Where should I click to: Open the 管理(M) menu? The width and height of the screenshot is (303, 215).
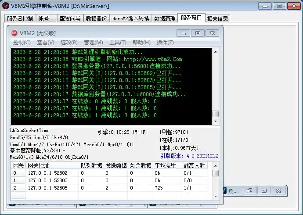[94, 43]
